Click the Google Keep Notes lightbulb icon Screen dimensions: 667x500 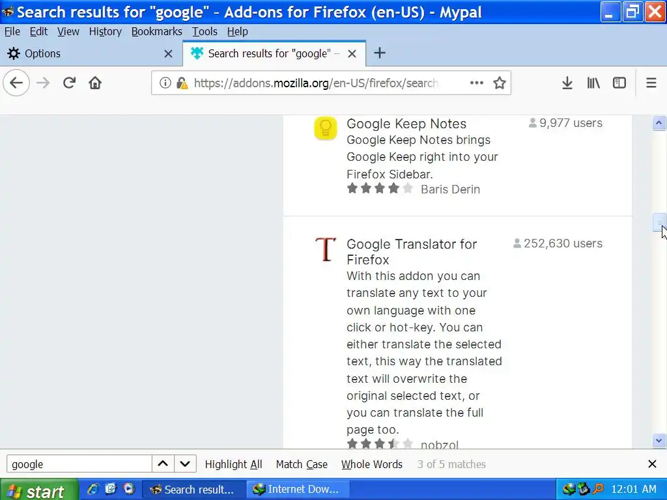326,128
